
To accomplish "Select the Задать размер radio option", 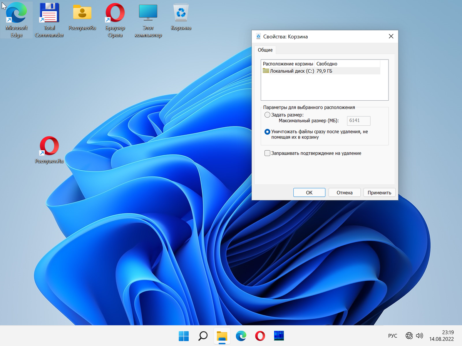I will click(267, 115).
